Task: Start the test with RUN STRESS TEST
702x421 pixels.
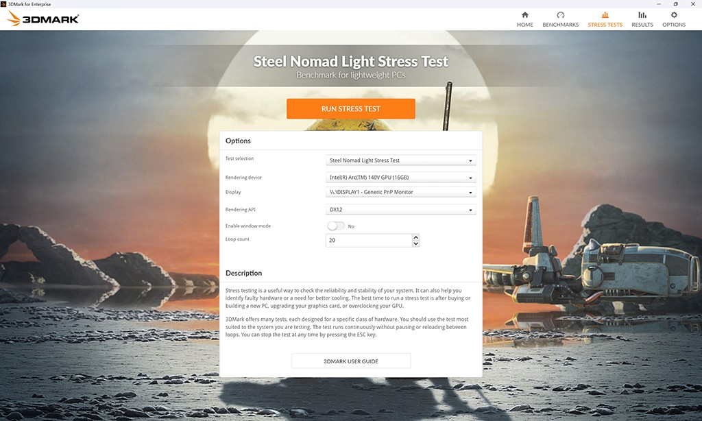Action: 350,108
